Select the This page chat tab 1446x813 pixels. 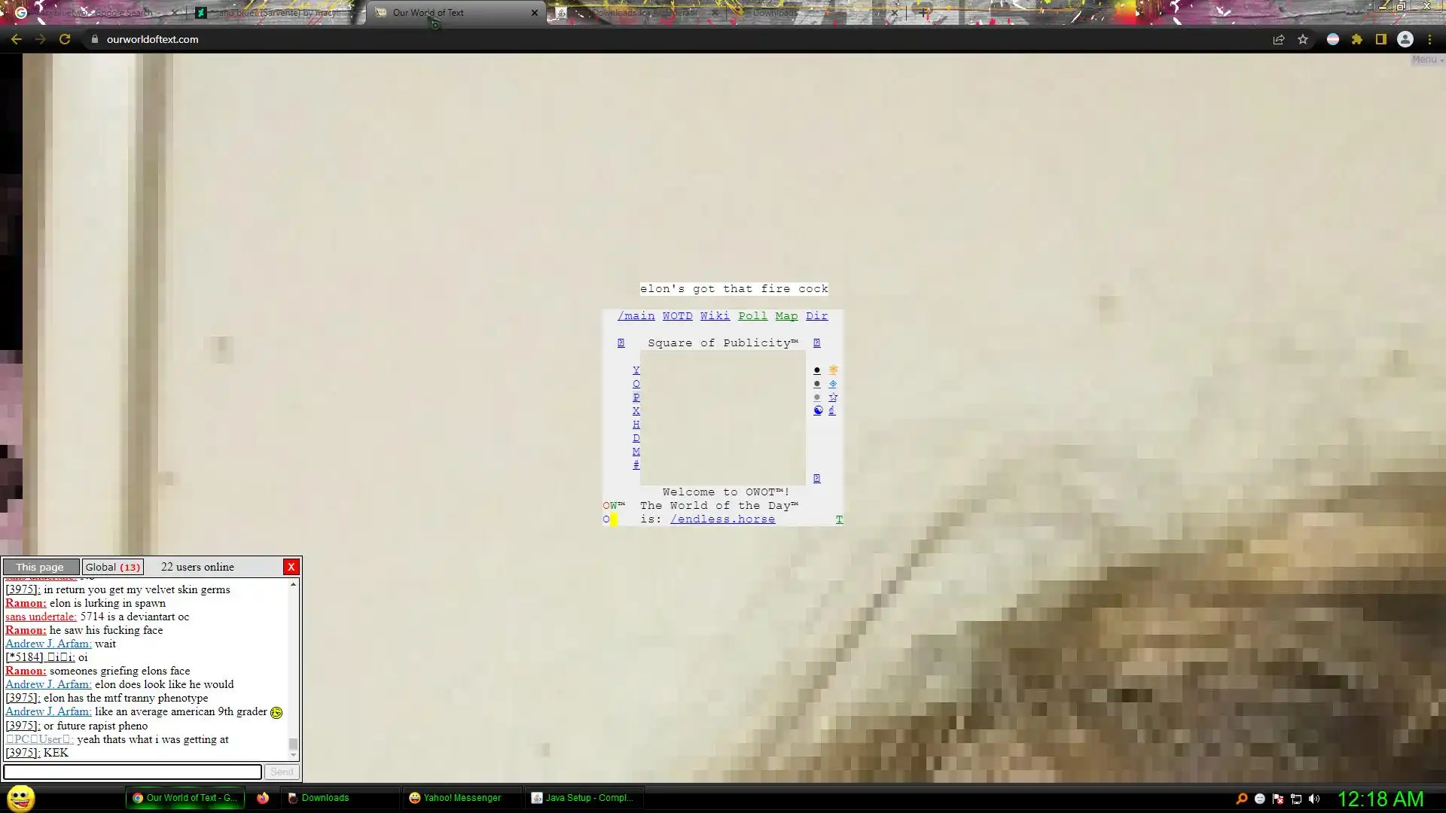click(41, 567)
